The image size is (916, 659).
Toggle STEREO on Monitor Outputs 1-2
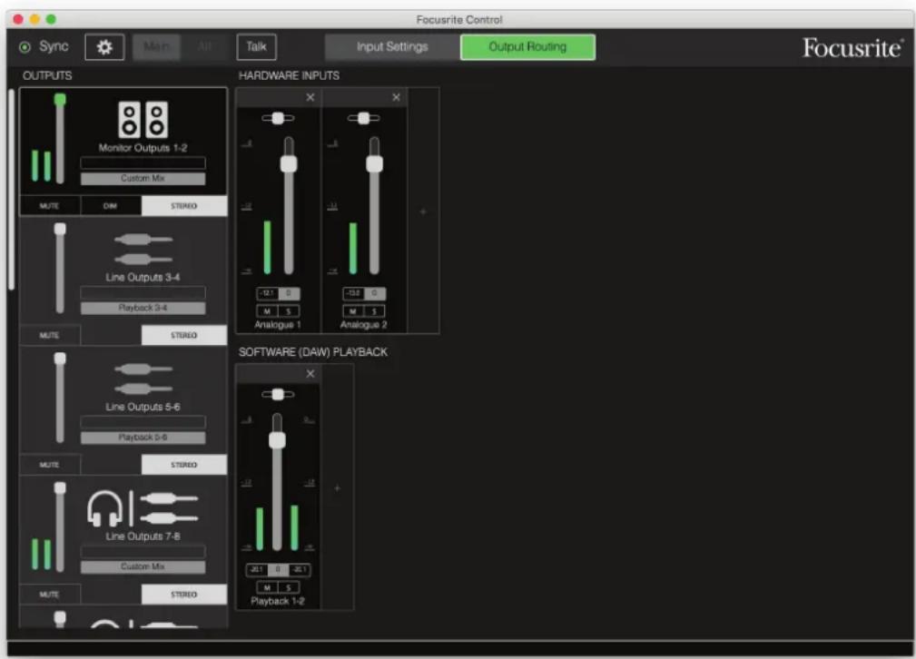[x=184, y=206]
